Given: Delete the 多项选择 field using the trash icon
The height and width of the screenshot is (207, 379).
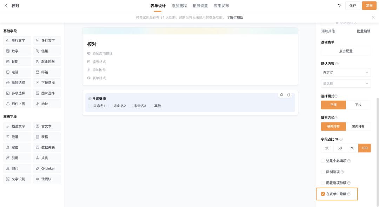Looking at the screenshot, I should pyautogui.click(x=288, y=95).
